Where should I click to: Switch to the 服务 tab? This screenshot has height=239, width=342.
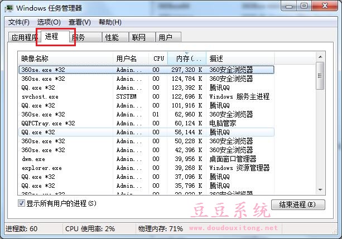pyautogui.click(x=86, y=37)
